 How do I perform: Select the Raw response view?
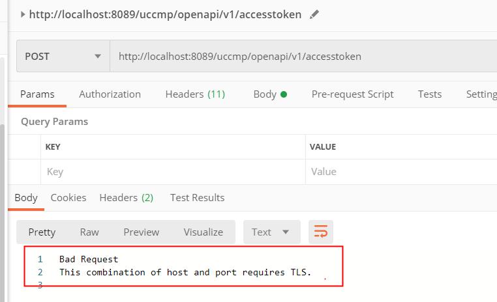(x=89, y=232)
